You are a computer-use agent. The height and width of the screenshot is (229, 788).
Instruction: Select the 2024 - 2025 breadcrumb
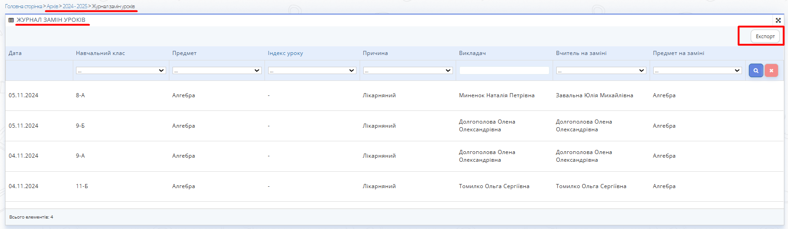[75, 6]
